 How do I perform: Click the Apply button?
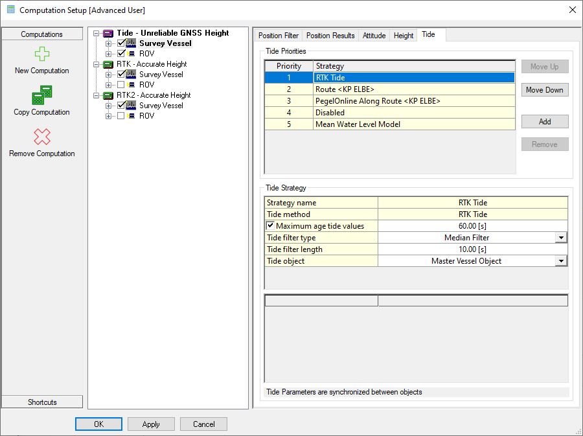[151, 424]
